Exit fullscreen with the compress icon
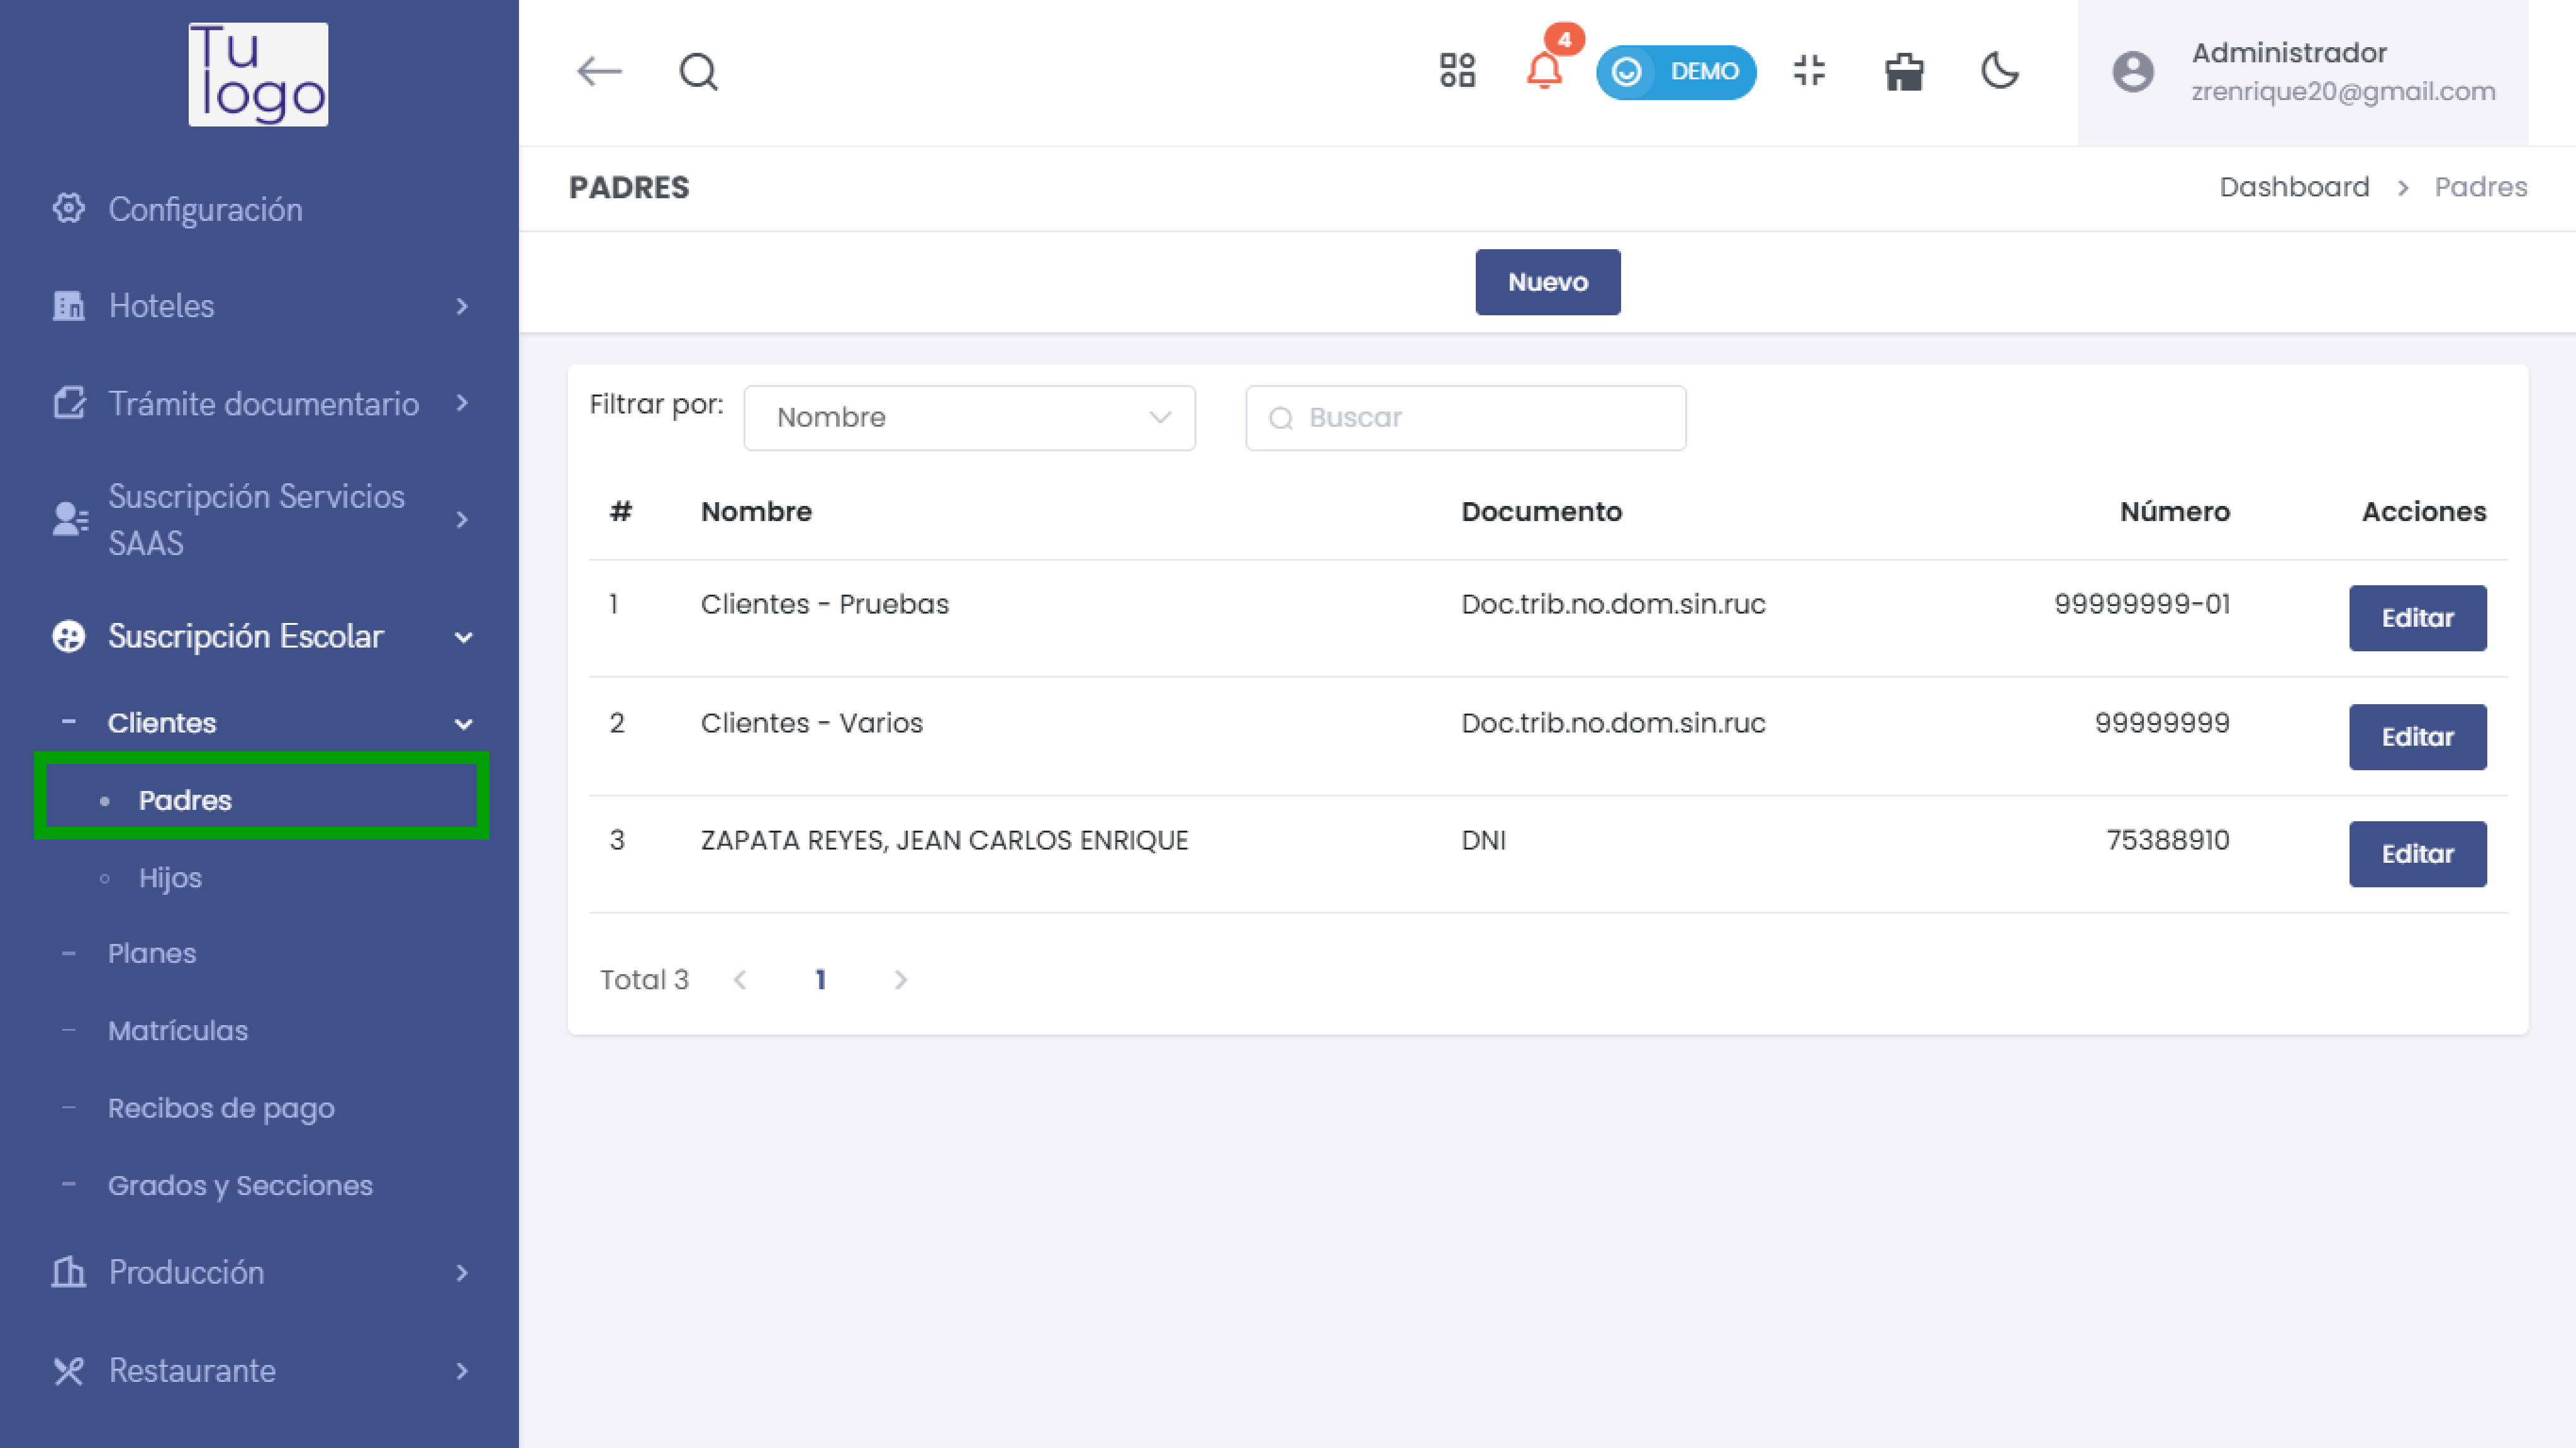Viewport: 2576px width, 1448px height. point(1809,71)
